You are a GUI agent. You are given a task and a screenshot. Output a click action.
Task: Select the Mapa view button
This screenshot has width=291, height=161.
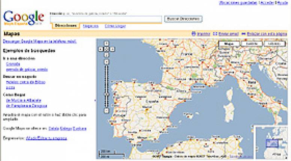click(x=229, y=44)
